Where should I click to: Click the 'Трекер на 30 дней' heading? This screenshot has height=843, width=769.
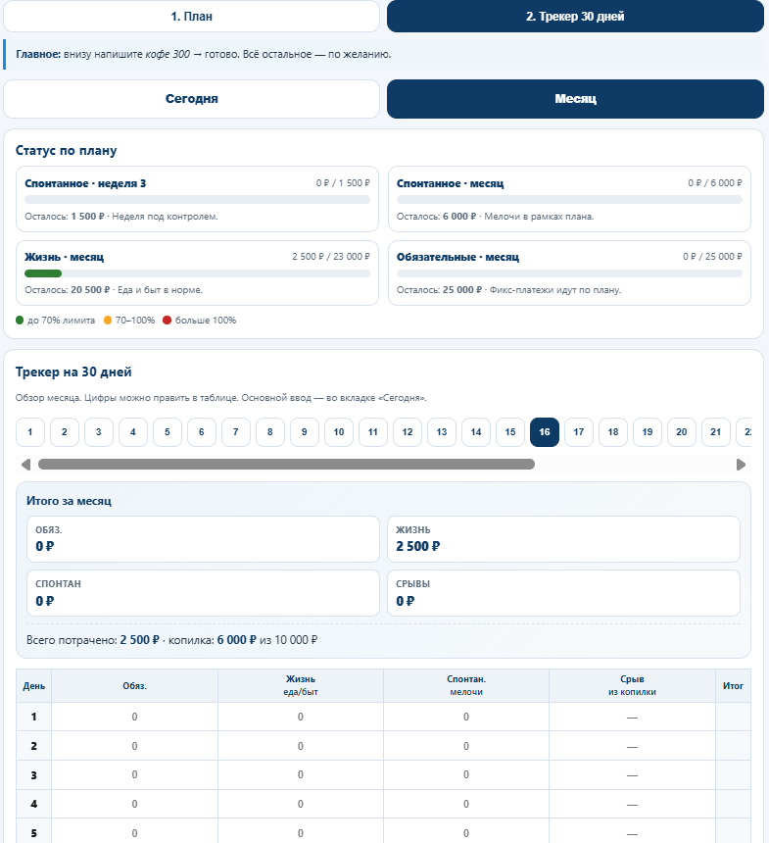(x=73, y=372)
